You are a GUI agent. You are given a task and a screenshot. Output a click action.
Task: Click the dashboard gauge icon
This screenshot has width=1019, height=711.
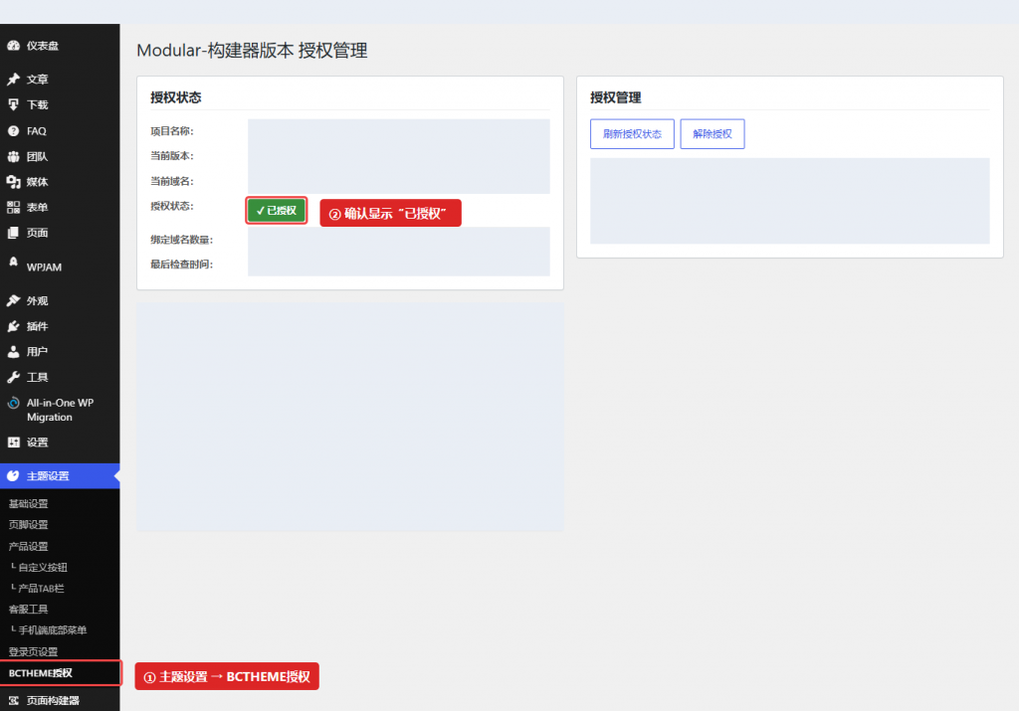click(x=13, y=46)
